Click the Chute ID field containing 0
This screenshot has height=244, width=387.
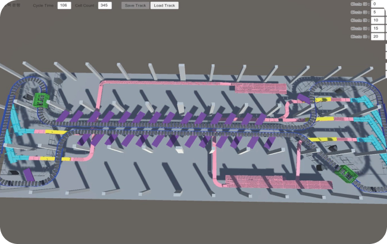377,4
